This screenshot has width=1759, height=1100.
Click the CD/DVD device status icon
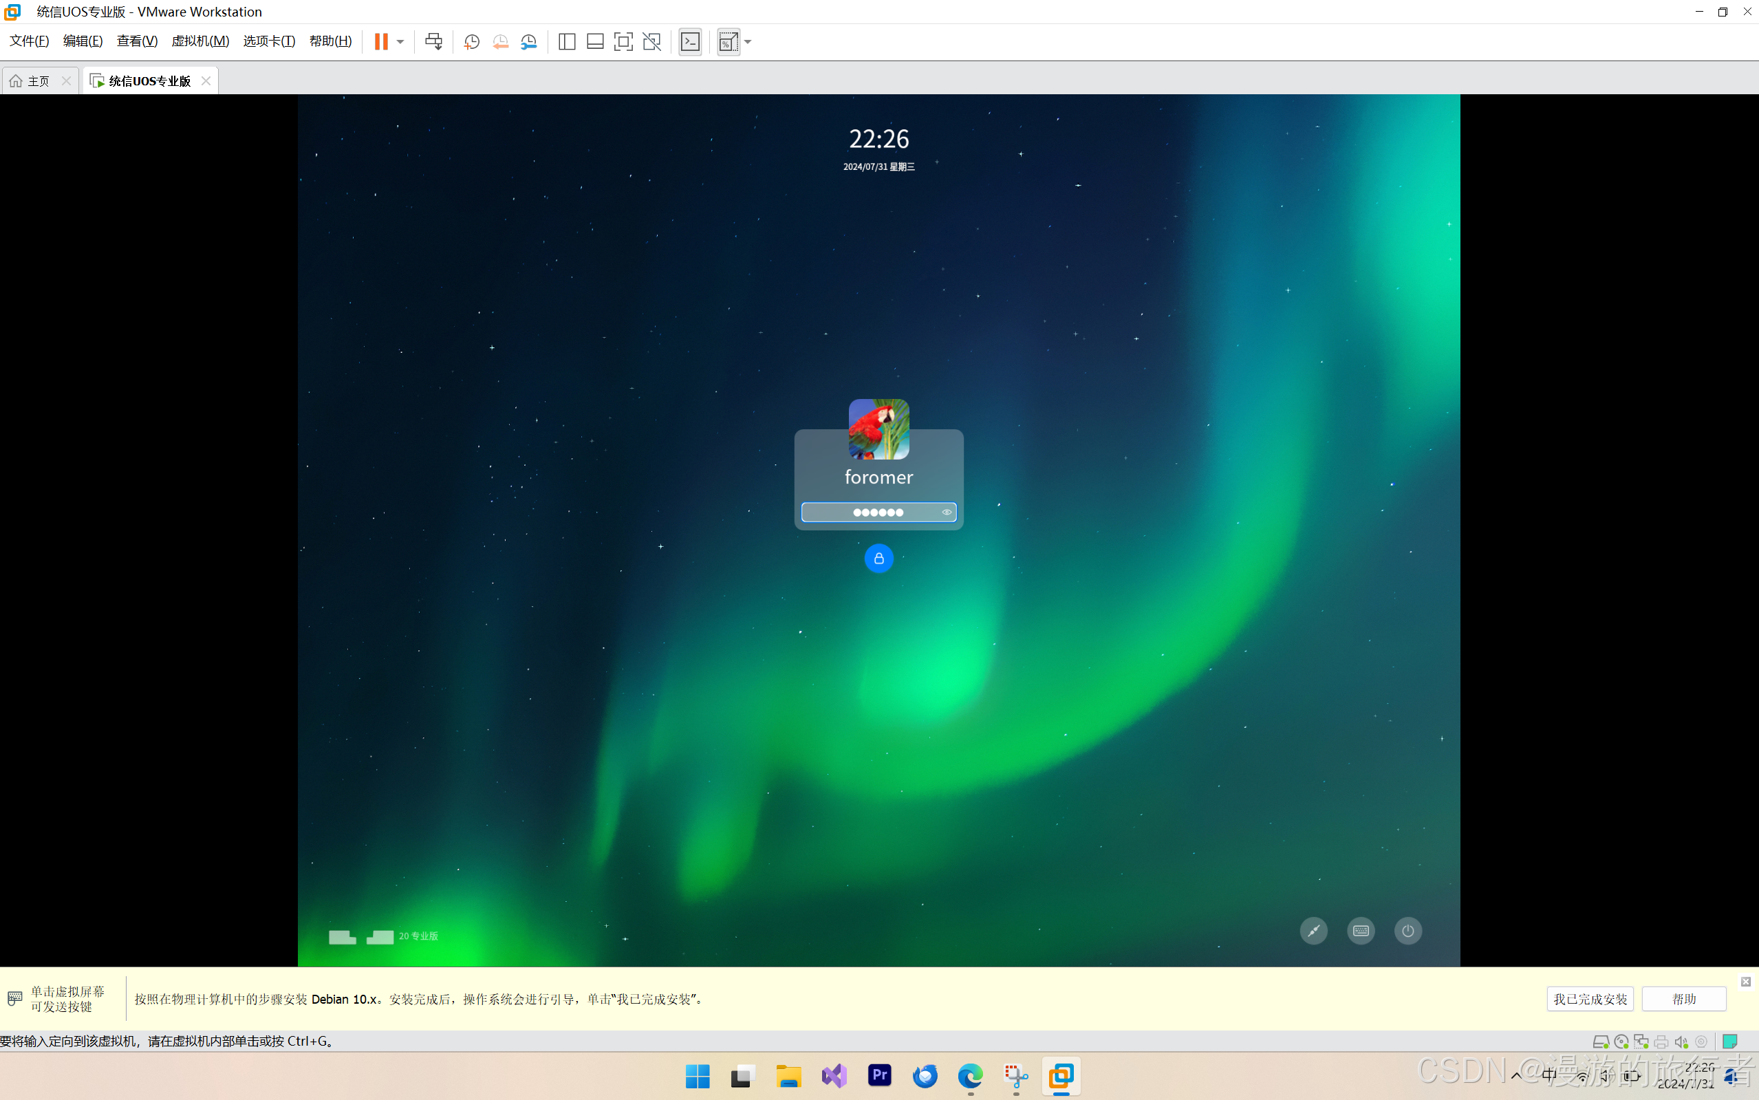click(x=1621, y=1042)
